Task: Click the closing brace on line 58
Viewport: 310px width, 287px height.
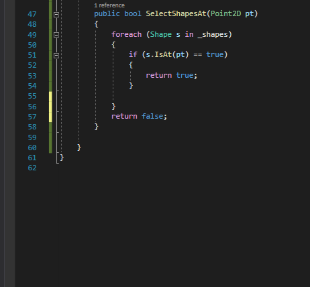Action: [97, 127]
